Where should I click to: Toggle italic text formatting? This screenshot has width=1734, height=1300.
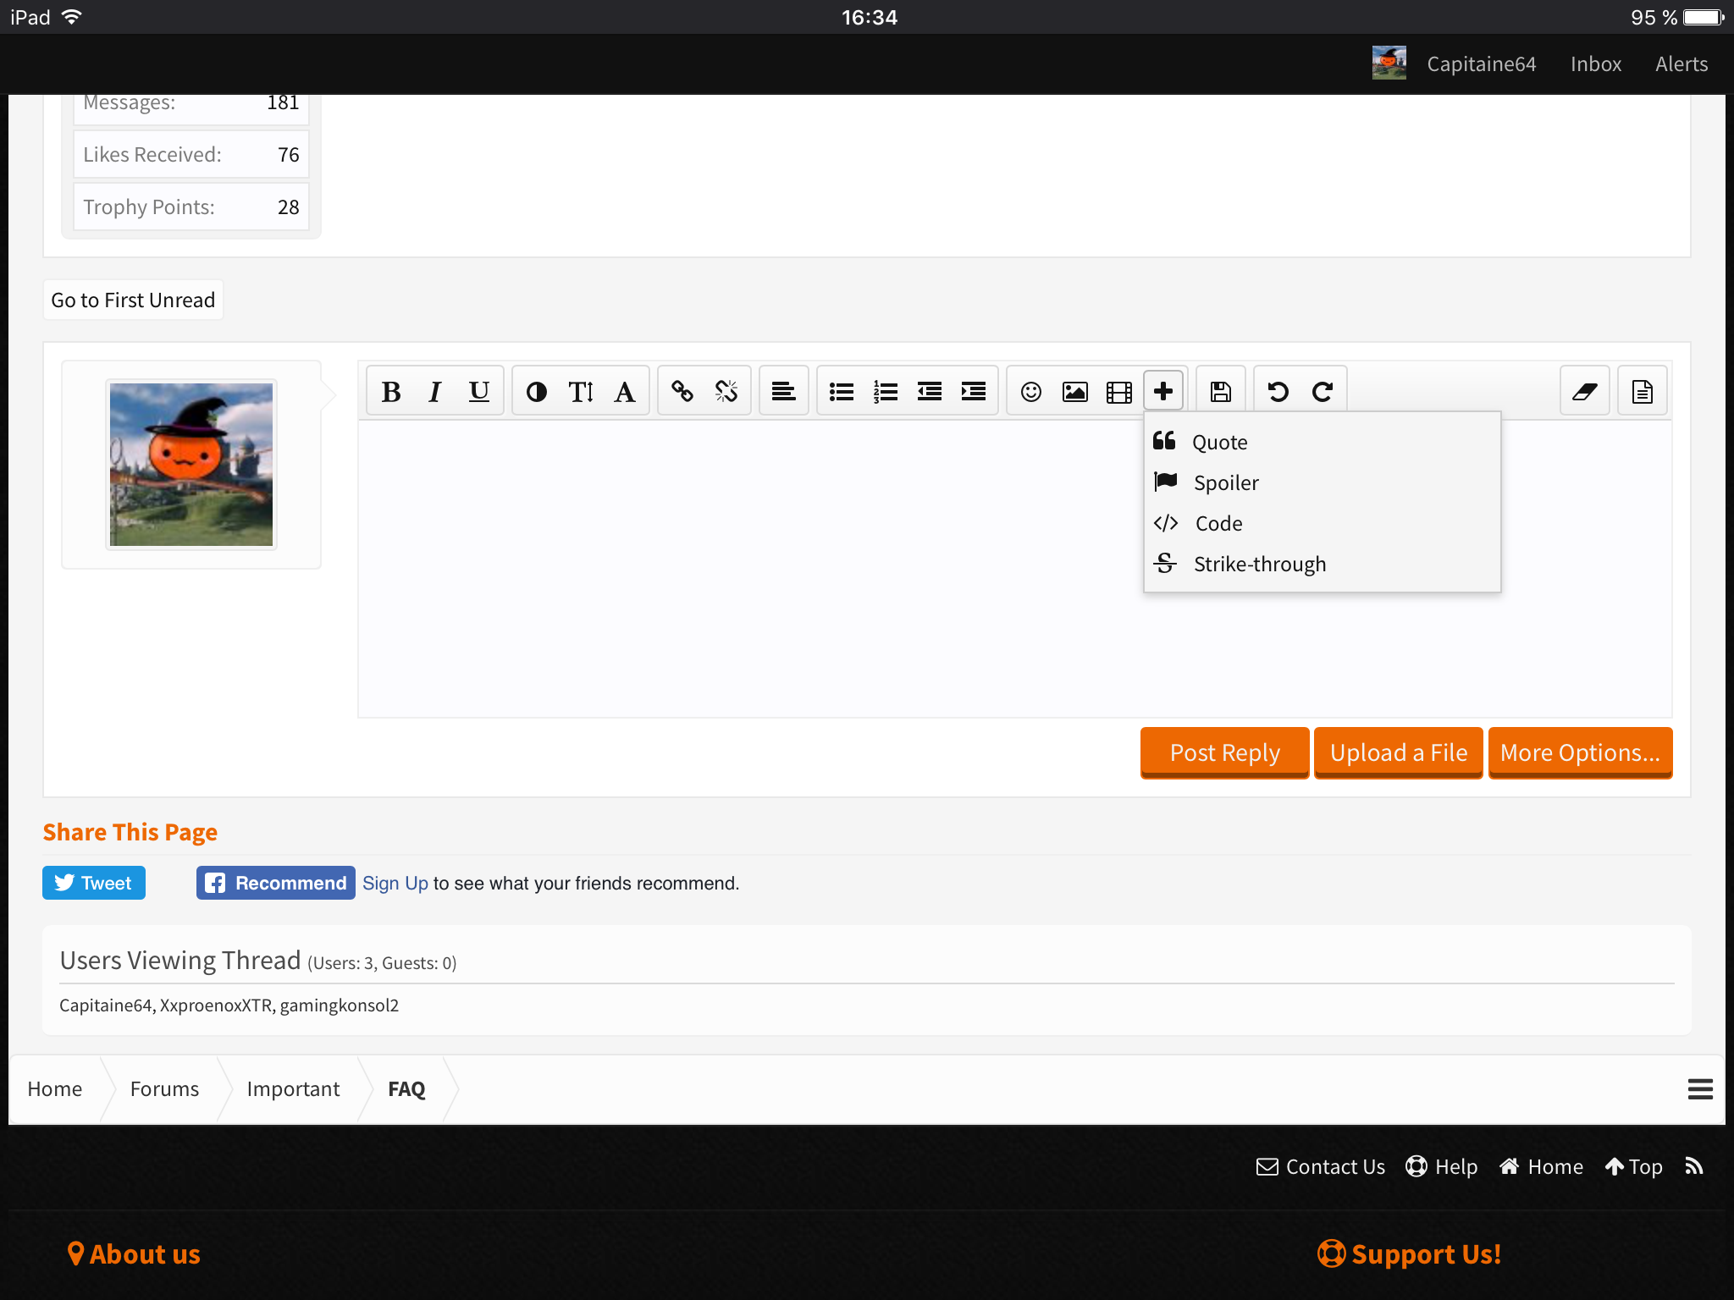click(x=435, y=392)
